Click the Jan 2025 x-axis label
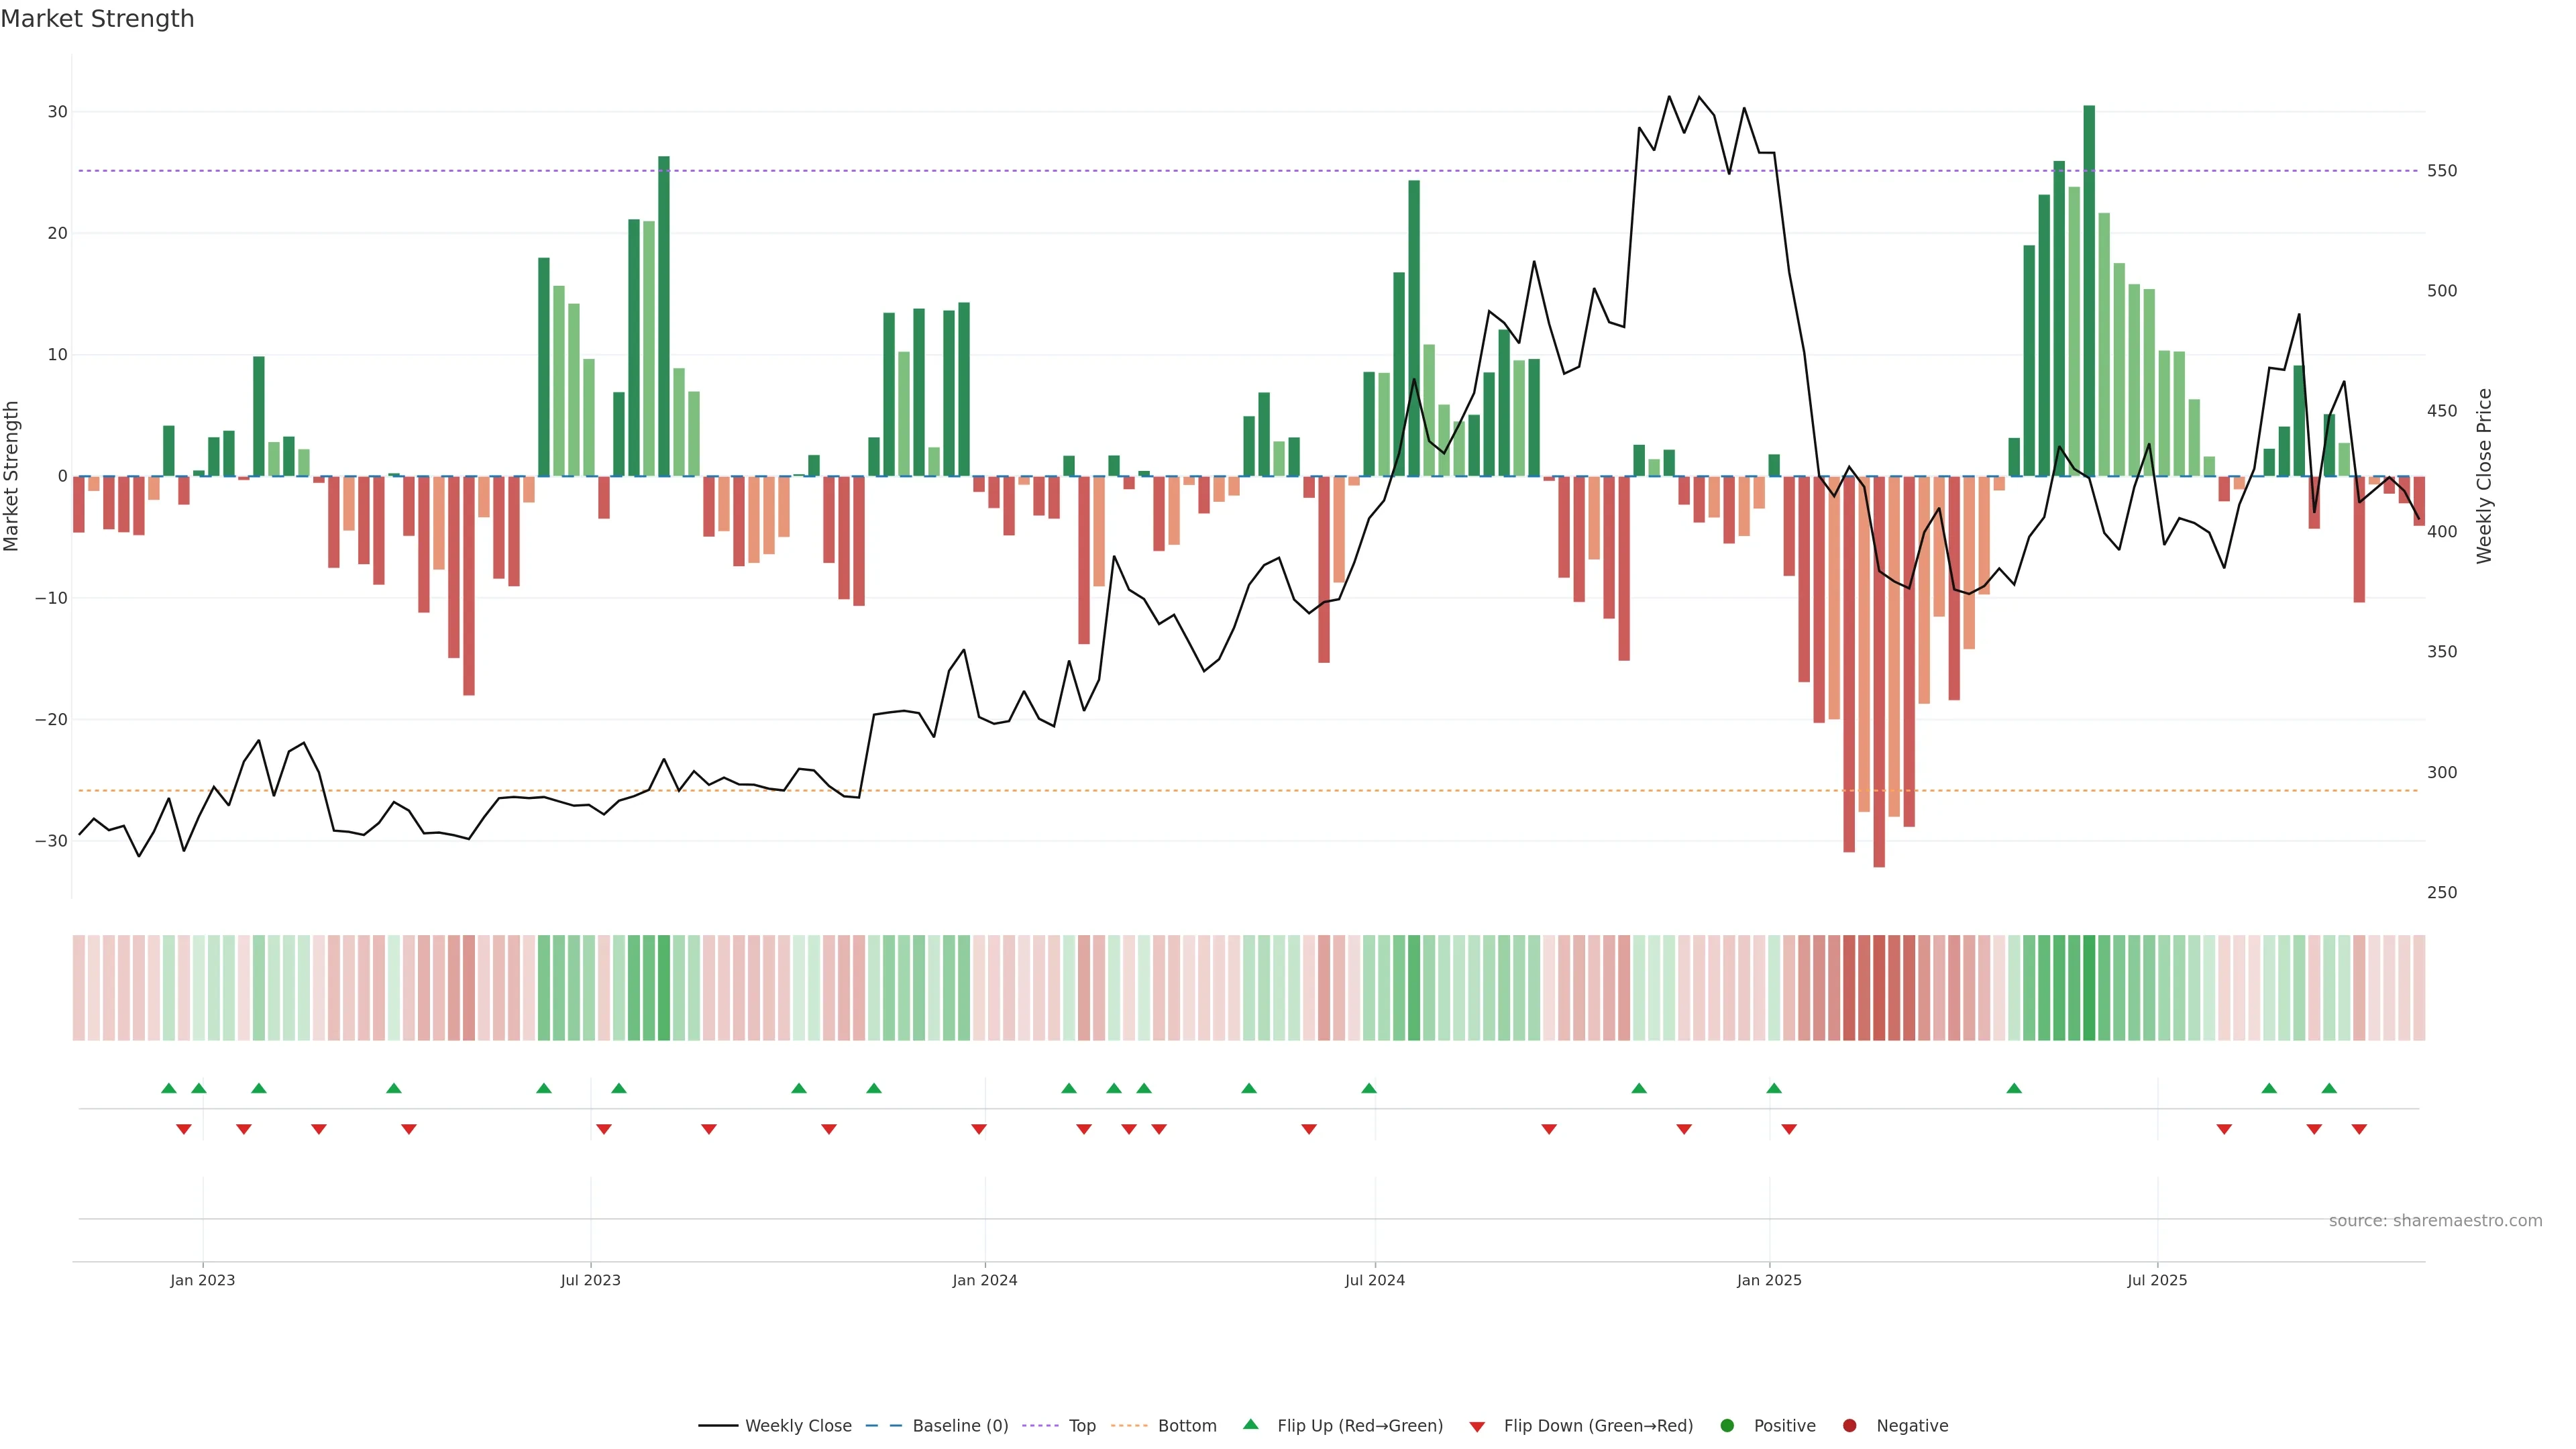The width and height of the screenshot is (2576, 1449). coord(1769,1280)
